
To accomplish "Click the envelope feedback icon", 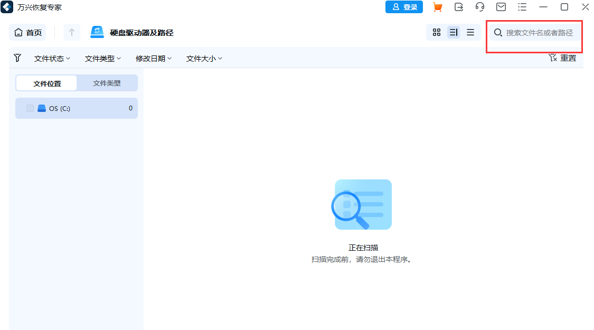I will [501, 7].
